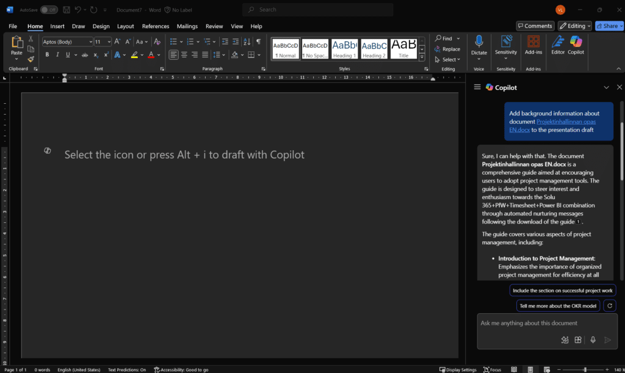Image resolution: width=625 pixels, height=373 pixels.
Task: Toggle Underline formatting
Action: click(68, 54)
